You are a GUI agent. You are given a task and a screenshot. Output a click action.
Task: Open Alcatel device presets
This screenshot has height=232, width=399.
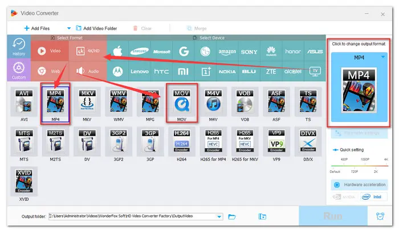click(x=293, y=71)
